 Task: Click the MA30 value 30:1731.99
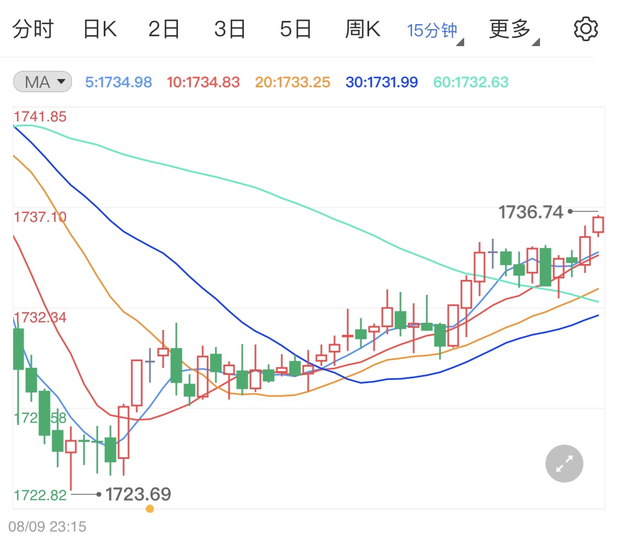coord(382,82)
